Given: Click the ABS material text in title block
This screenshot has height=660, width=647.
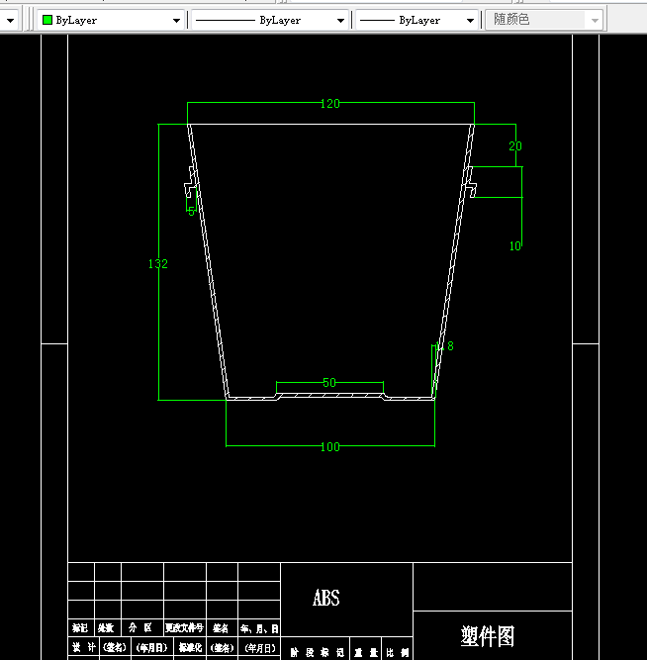Looking at the screenshot, I should [326, 598].
